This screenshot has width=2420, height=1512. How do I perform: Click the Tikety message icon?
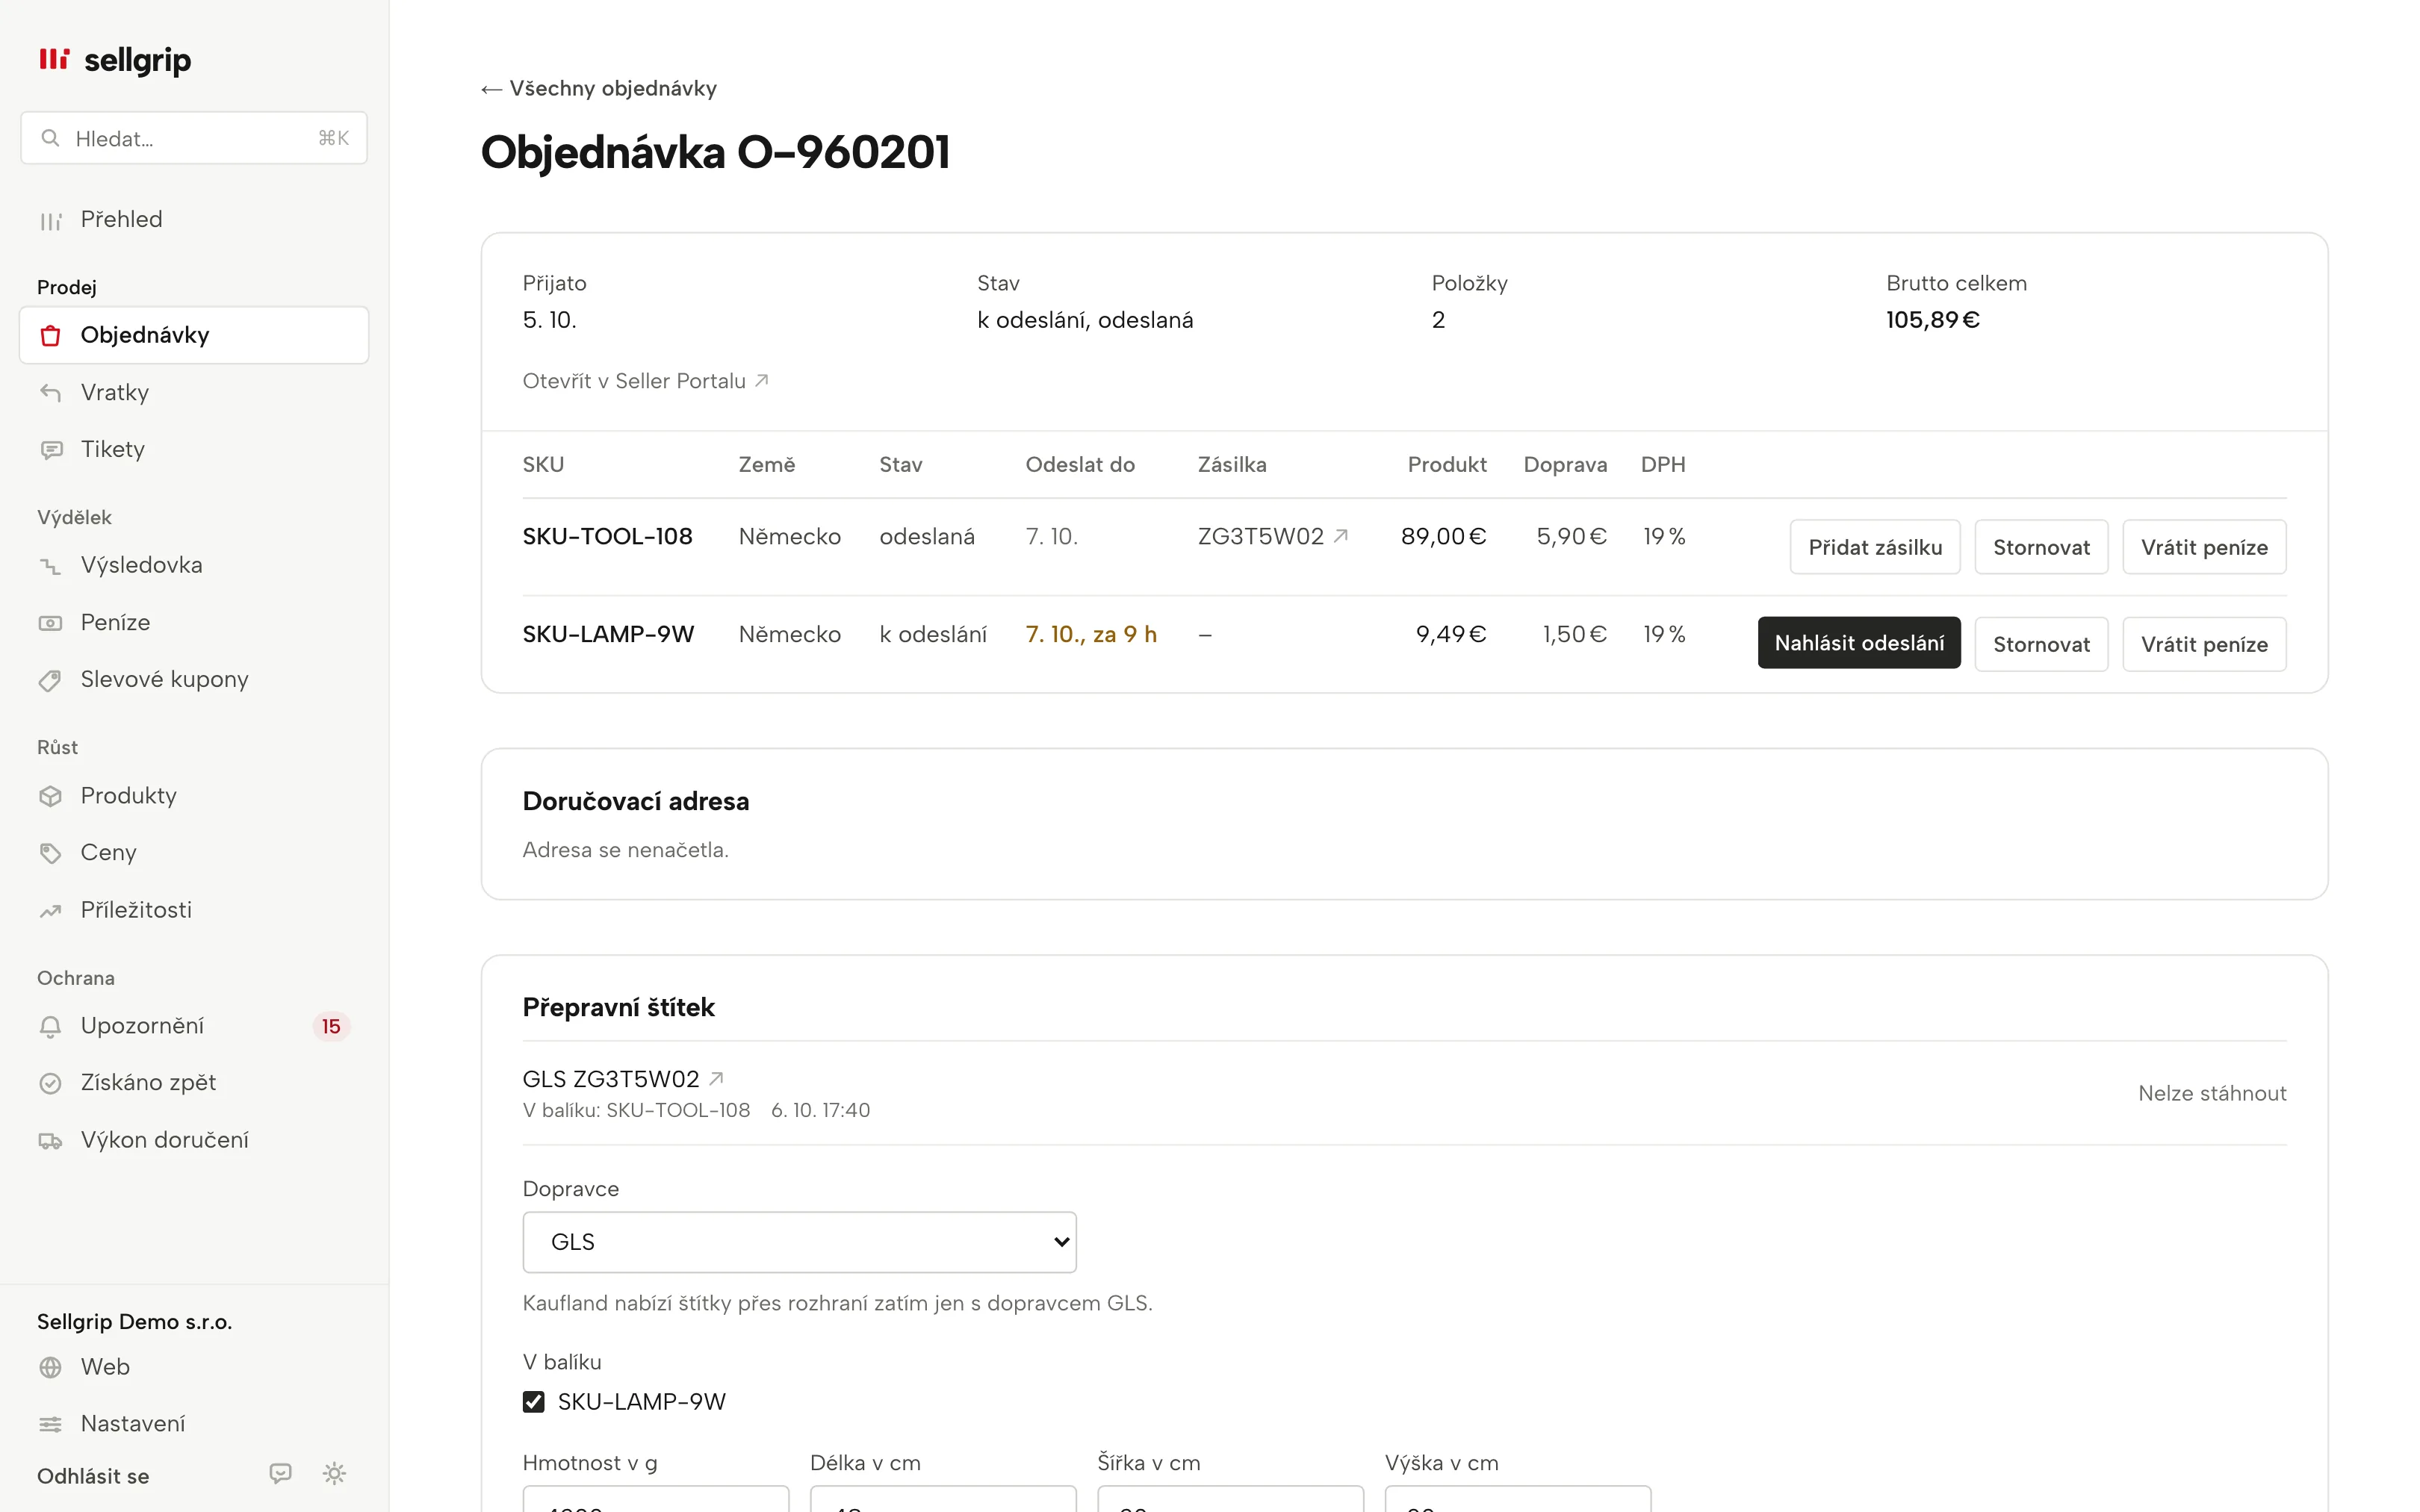pos(50,450)
